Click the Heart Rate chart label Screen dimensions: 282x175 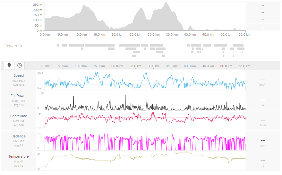pyautogui.click(x=18, y=116)
